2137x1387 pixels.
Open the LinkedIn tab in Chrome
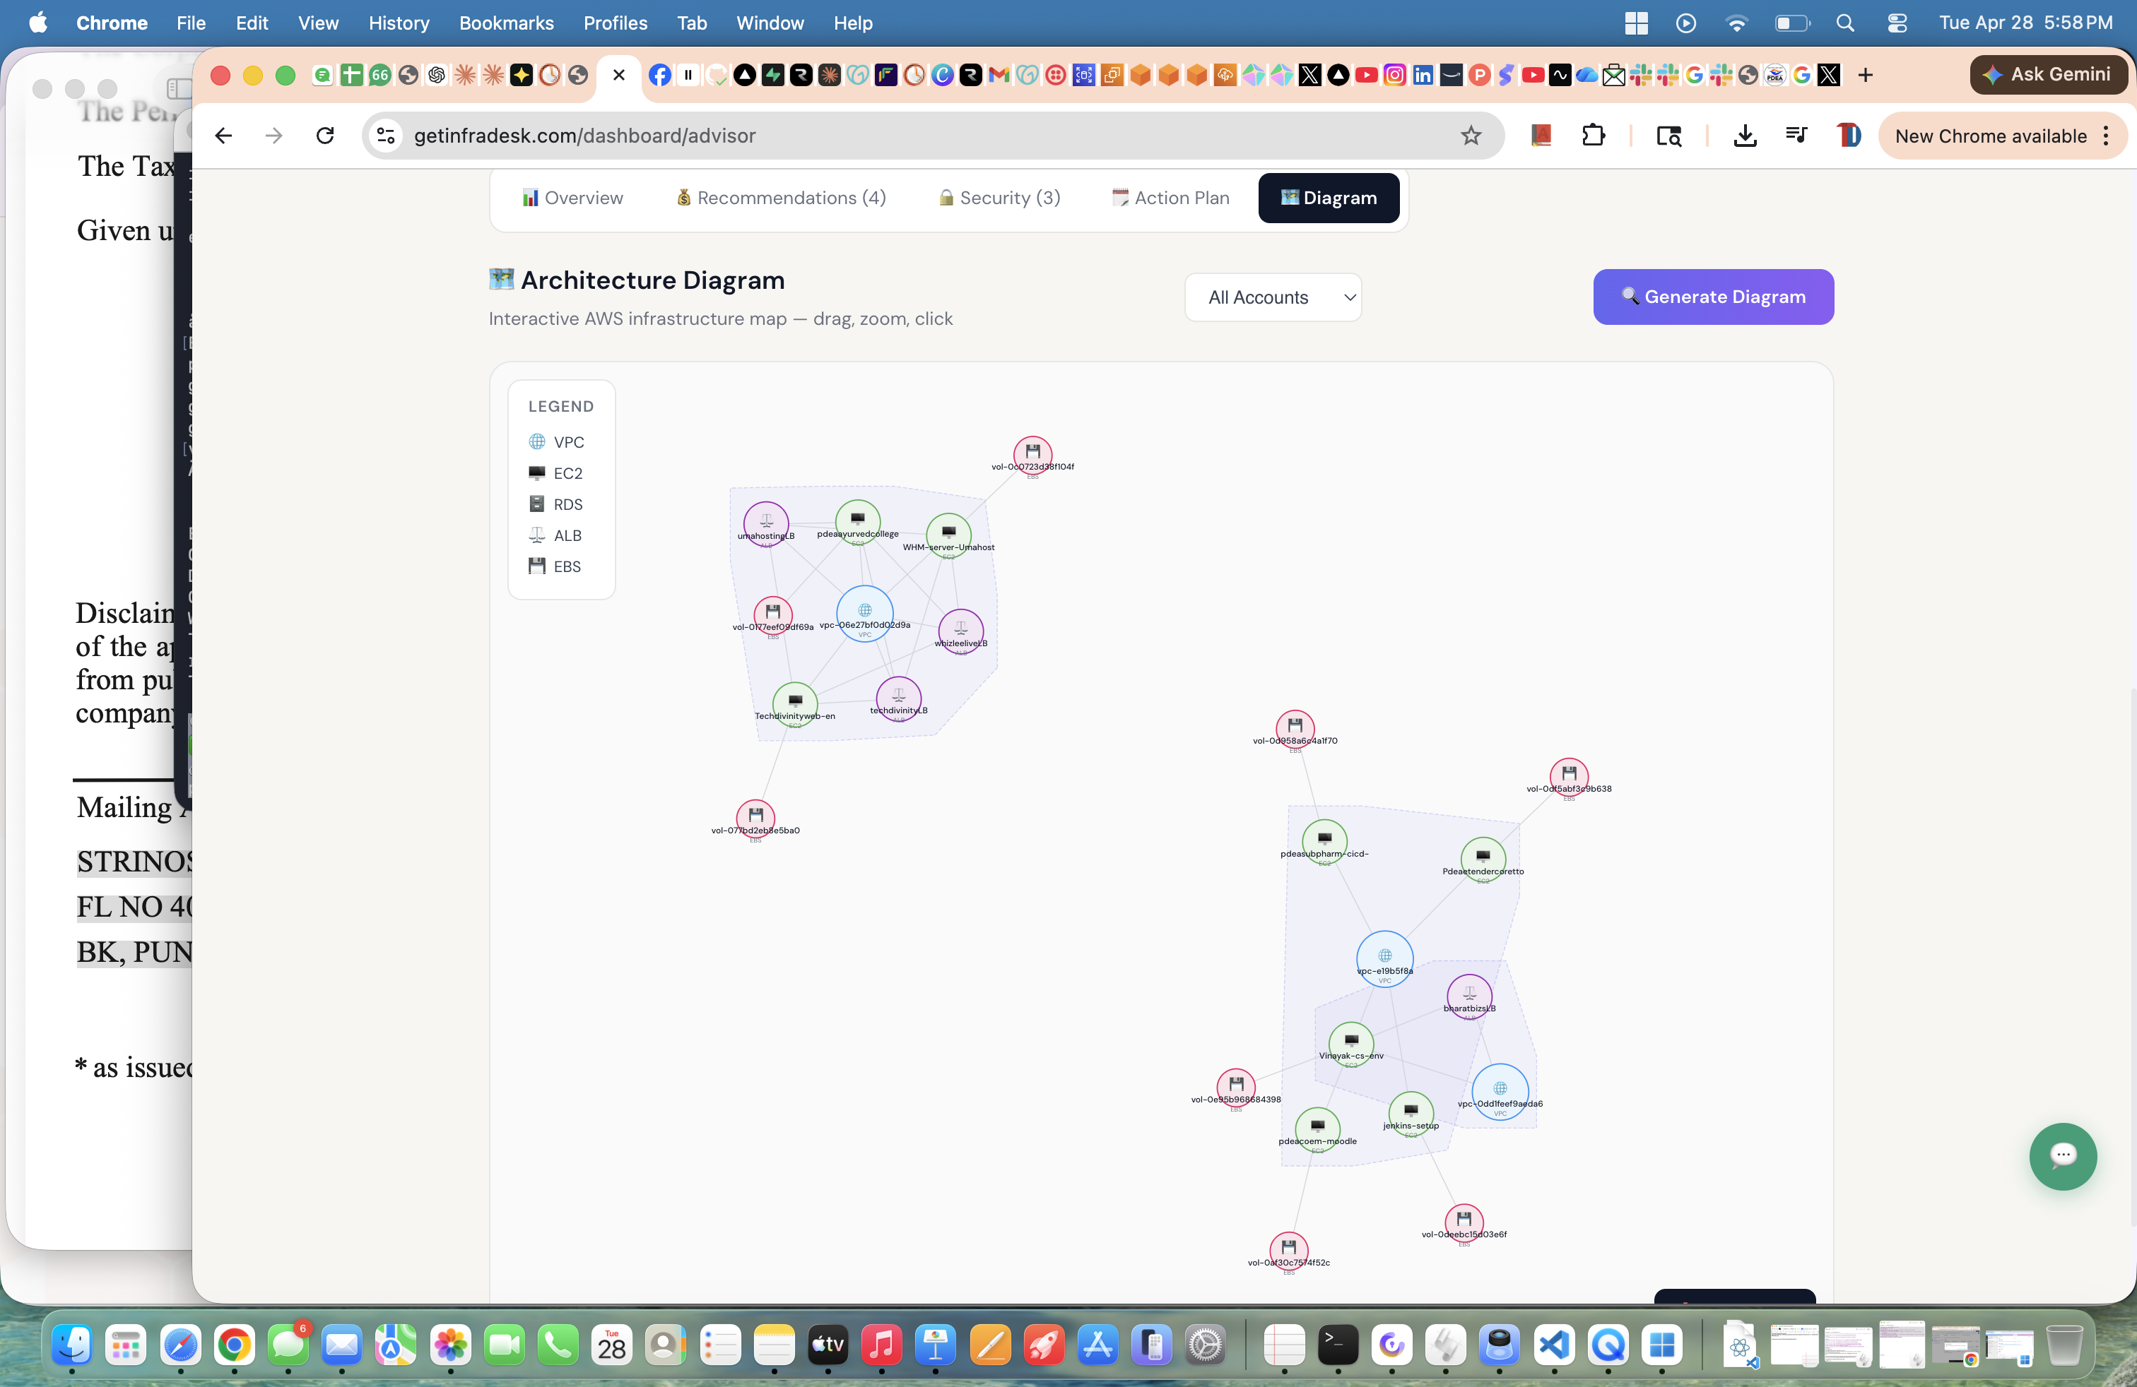click(x=1423, y=76)
